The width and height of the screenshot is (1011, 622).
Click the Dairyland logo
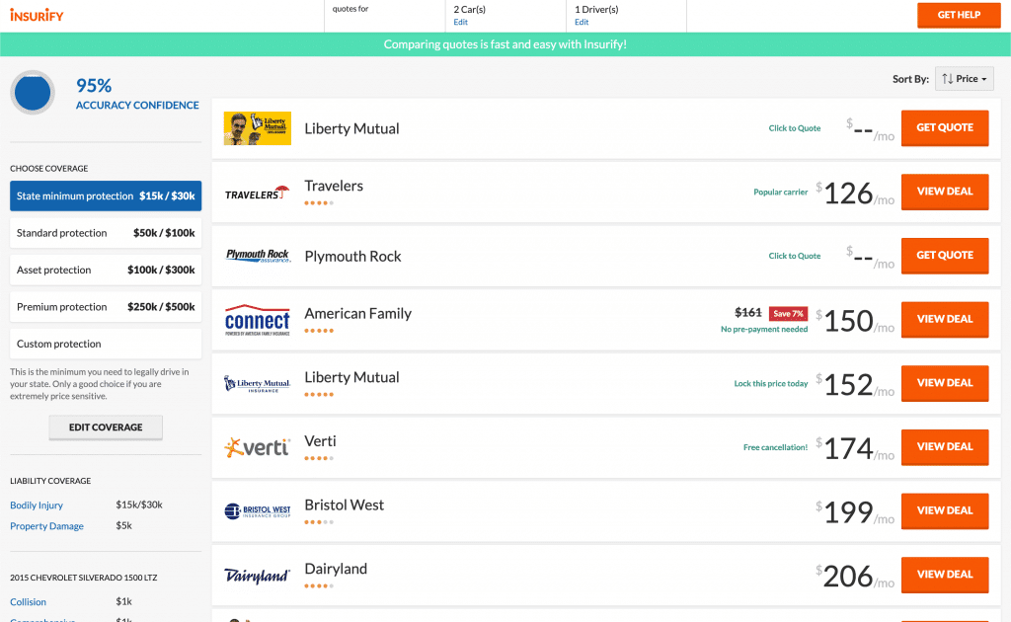point(258,575)
